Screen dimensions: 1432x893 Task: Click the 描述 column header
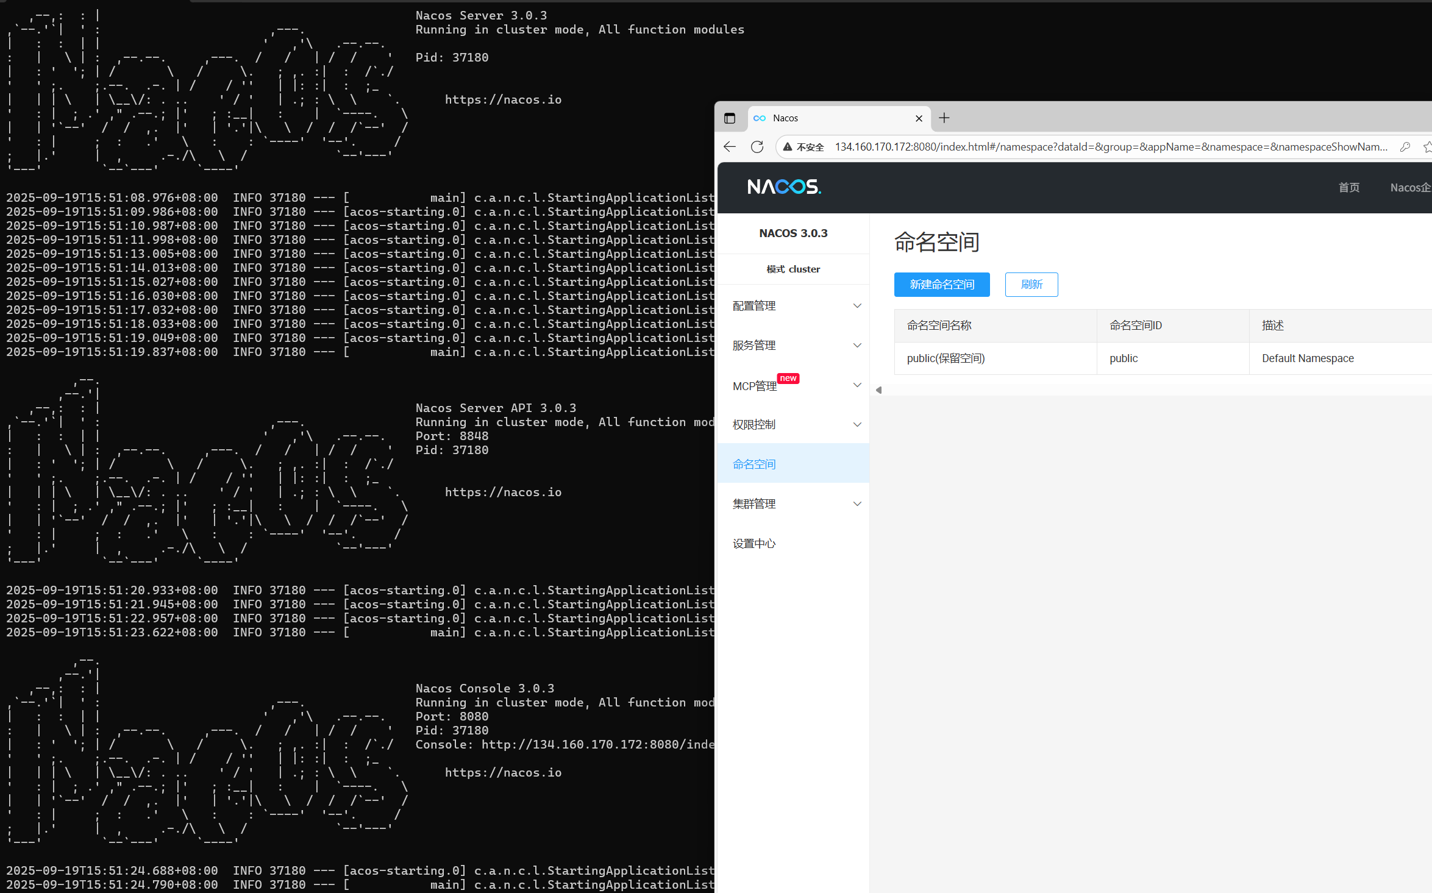(1340, 326)
